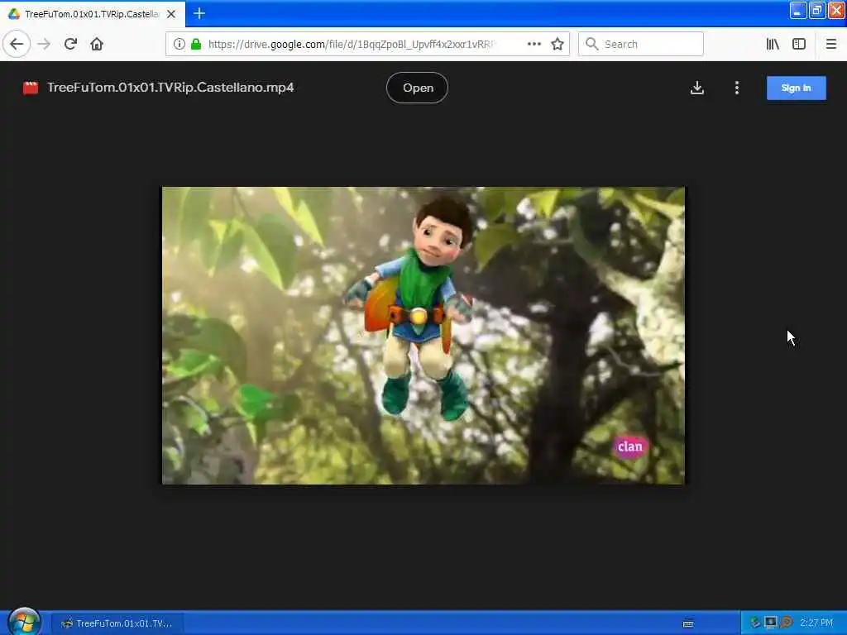The image size is (847, 635).
Task: Bookmark this page with the star icon
Action: coord(557,44)
